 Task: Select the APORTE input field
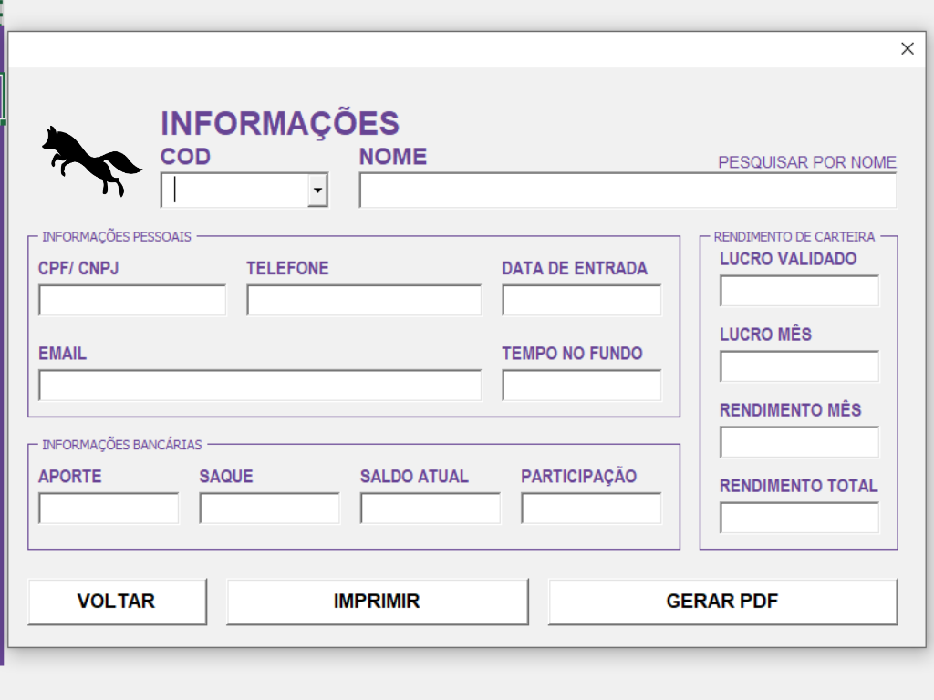click(x=109, y=507)
